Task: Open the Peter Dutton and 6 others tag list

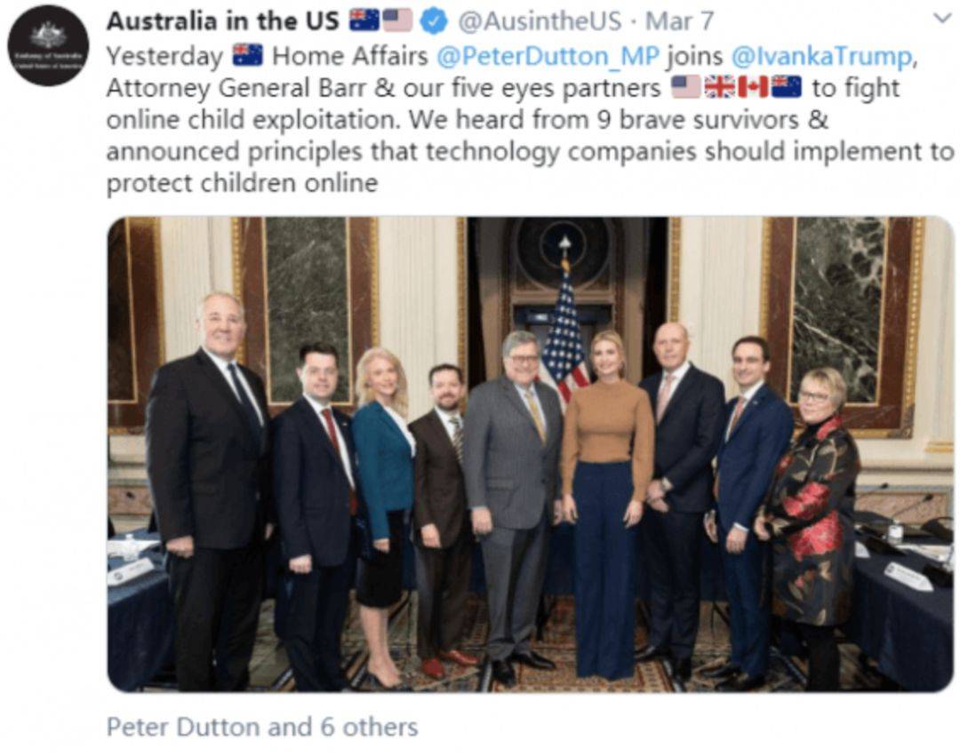Action: (262, 727)
